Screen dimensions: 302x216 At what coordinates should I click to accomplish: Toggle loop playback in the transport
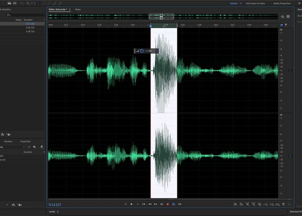[174, 204]
